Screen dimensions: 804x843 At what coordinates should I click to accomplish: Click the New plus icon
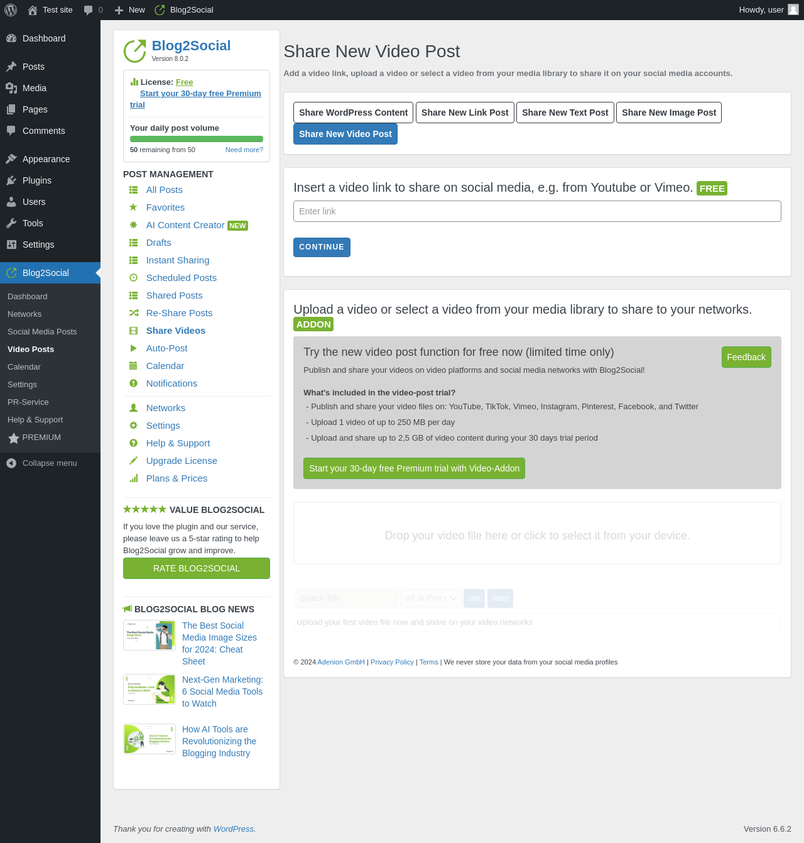pyautogui.click(x=119, y=10)
